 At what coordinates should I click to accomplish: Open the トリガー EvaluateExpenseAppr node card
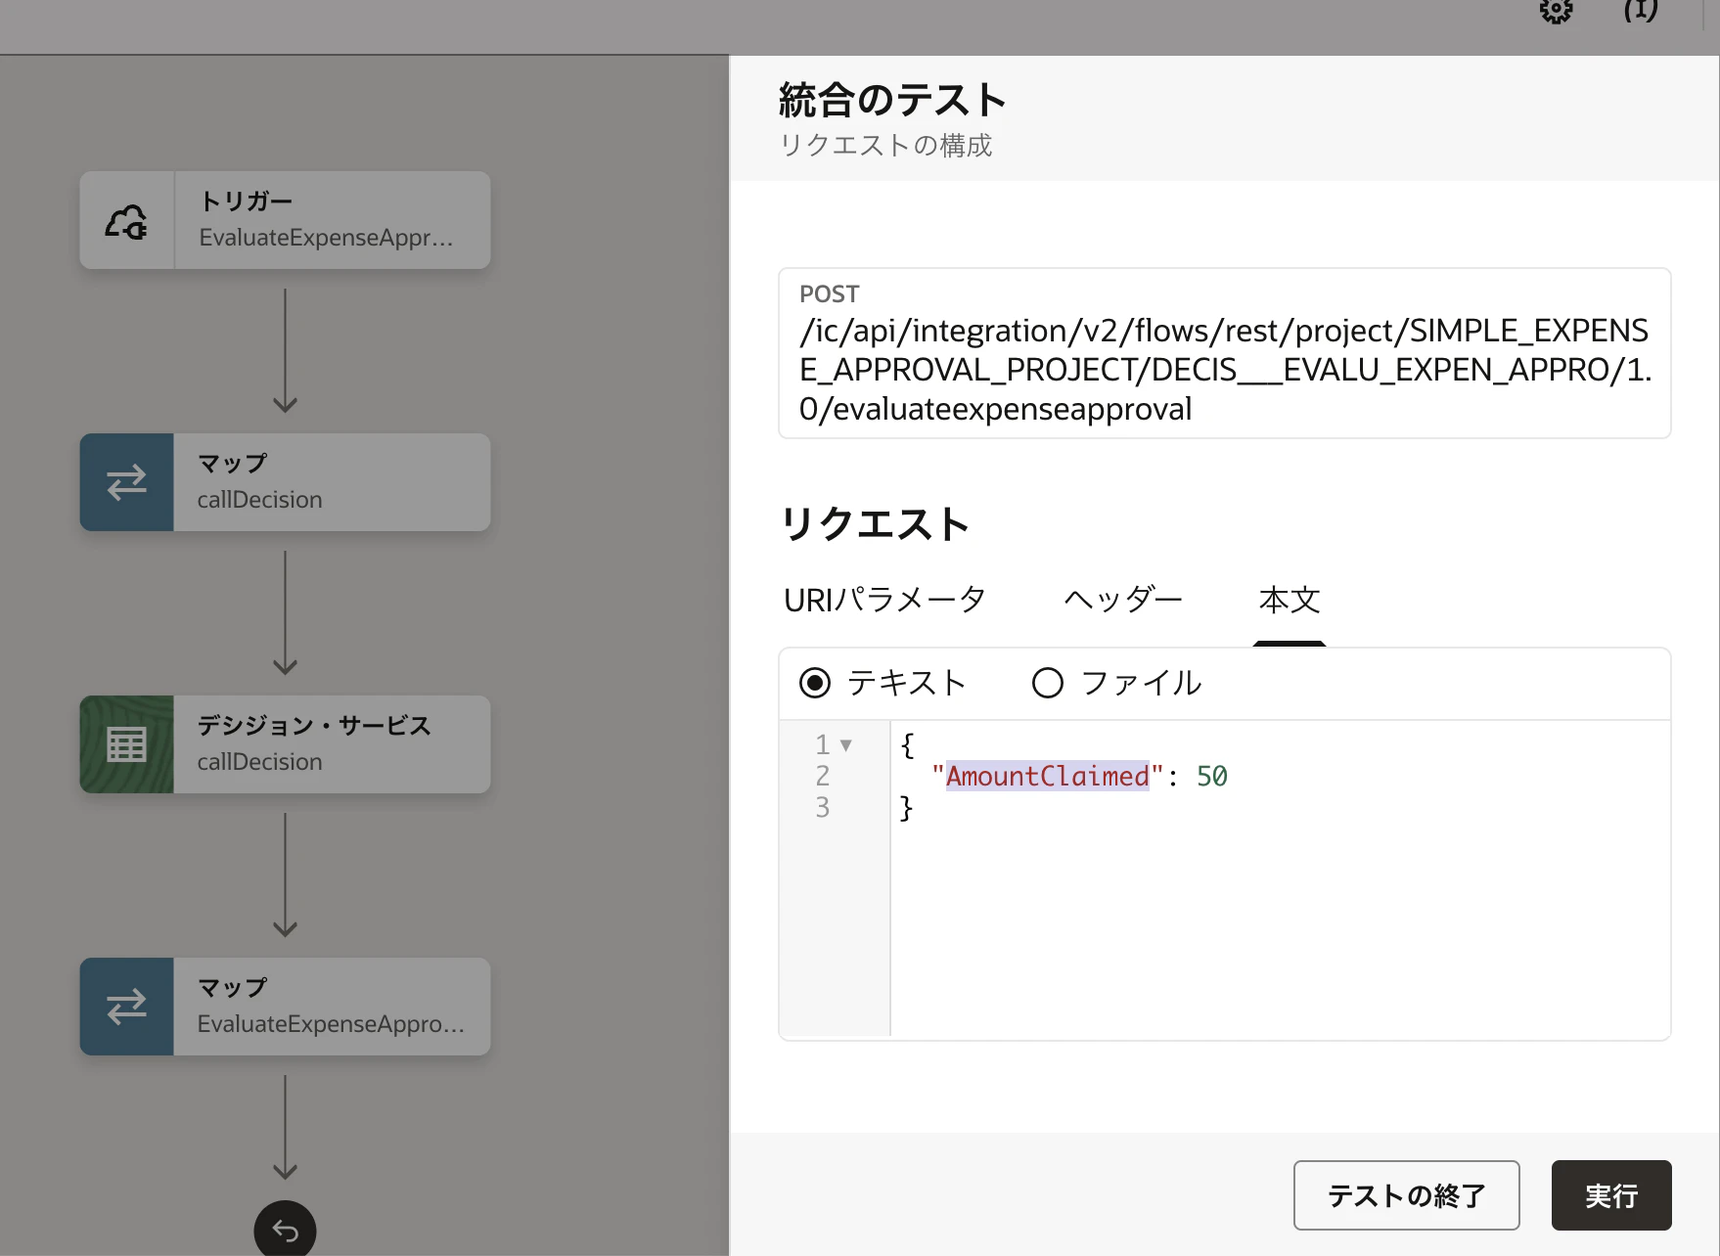[285, 221]
